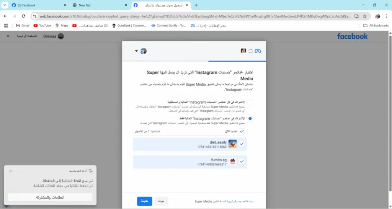The width and height of the screenshot is (392, 209).
Task: Click the facebook logo at page top
Action: [x=352, y=36]
